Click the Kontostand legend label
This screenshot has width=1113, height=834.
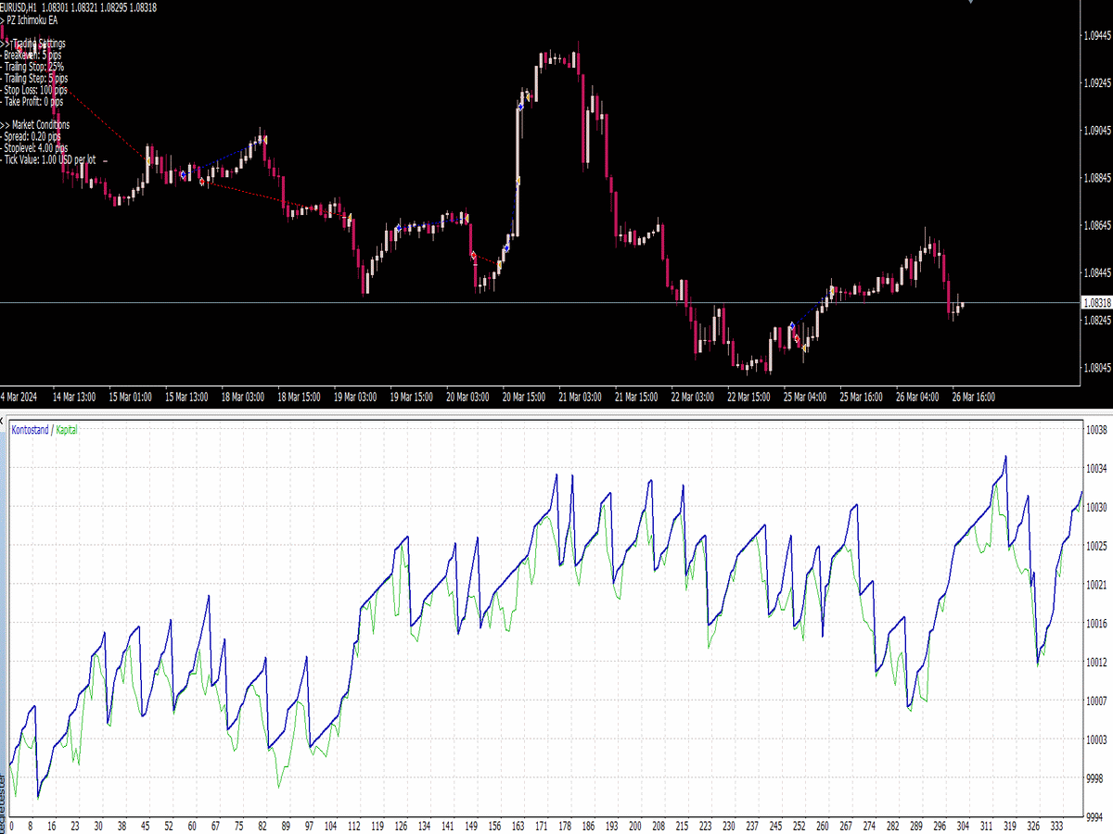tap(30, 430)
